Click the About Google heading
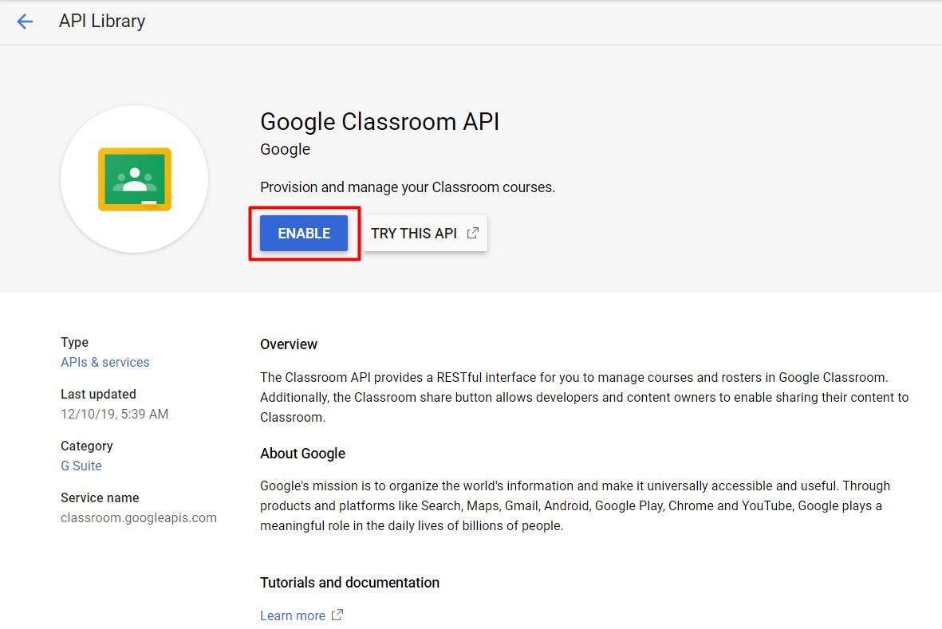Screen dimensions: 942x629 click(x=302, y=454)
